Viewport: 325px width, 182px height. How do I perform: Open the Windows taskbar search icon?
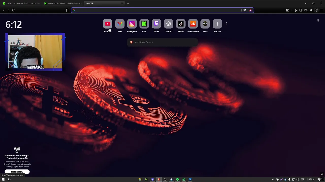pos(9,179)
